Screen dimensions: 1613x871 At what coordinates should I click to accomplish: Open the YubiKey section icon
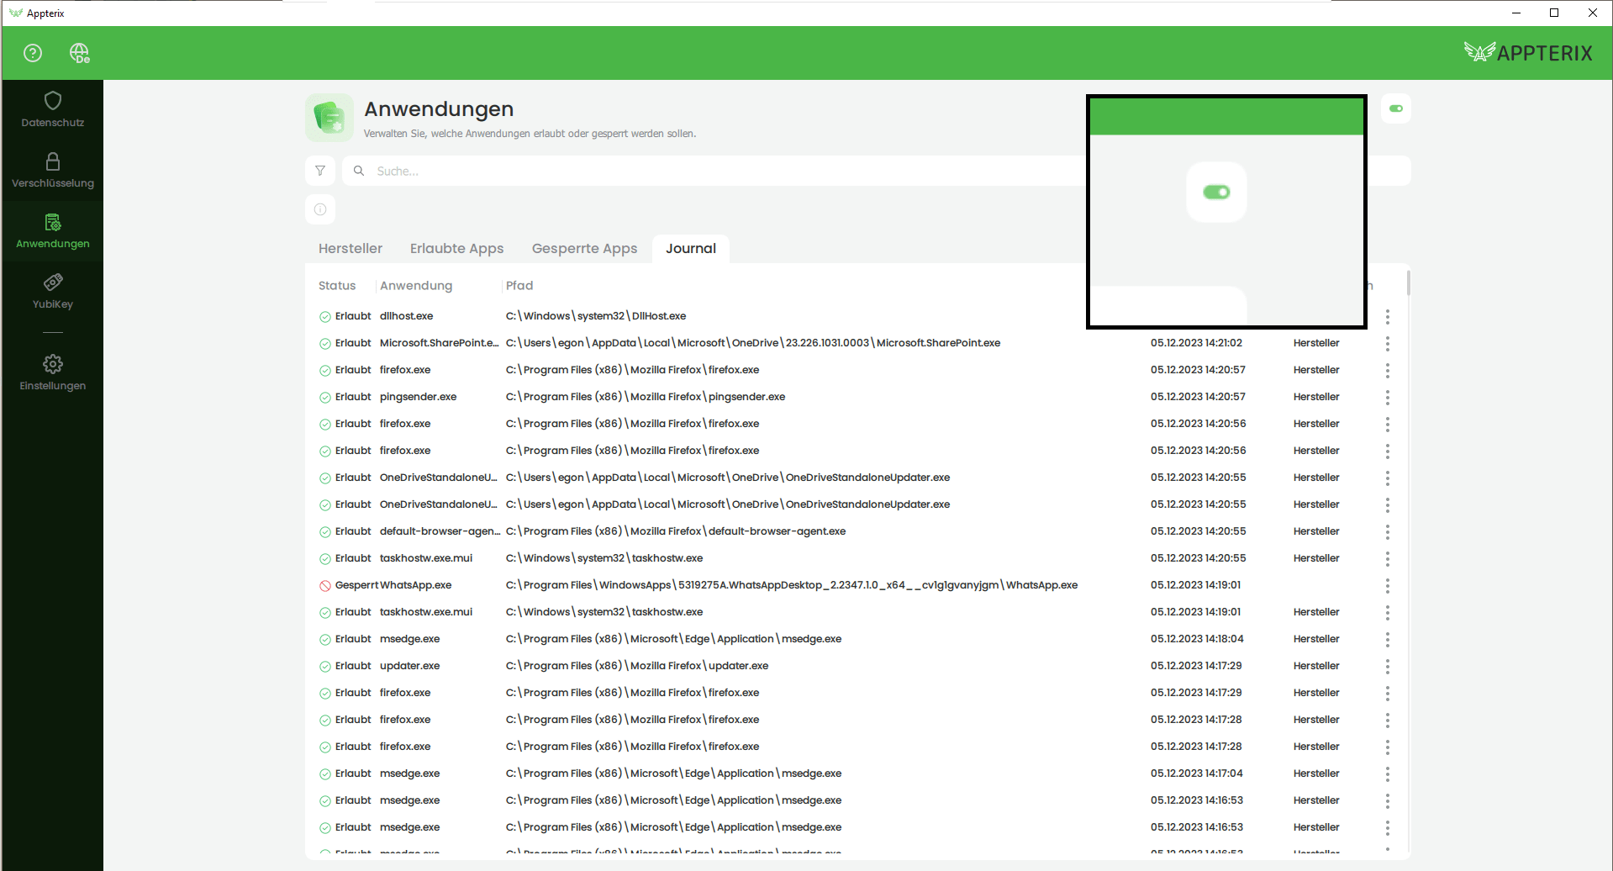pyautogui.click(x=52, y=281)
